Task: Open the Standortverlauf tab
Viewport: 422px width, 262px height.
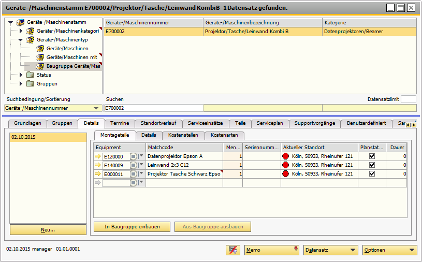Action: tap(158, 123)
